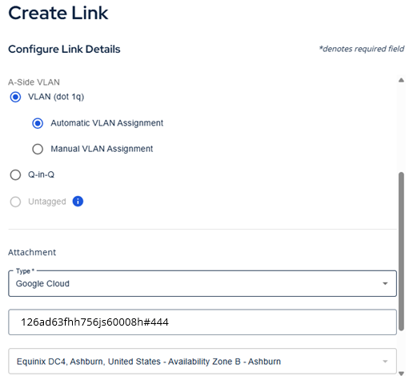The height and width of the screenshot is (376, 409).
Task: Select the VLAN (dot 1q) radio button
Action: point(15,97)
